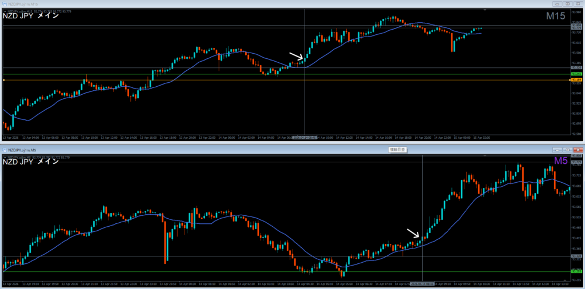This screenshot has width=585, height=289.
Task: Click the M5 chart window icon
Action: 5,149
